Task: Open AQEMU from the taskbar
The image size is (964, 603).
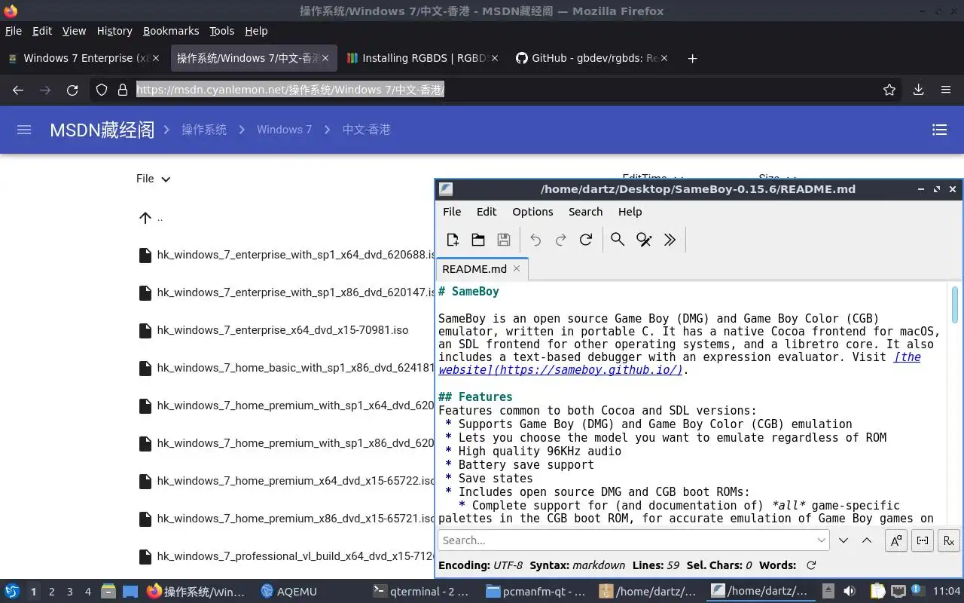Action: coord(290,592)
